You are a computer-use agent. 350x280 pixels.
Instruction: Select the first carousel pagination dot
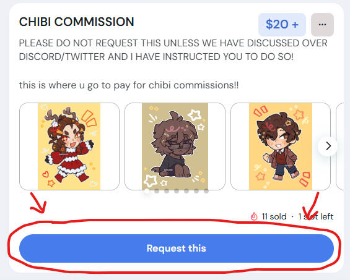[x=147, y=191]
